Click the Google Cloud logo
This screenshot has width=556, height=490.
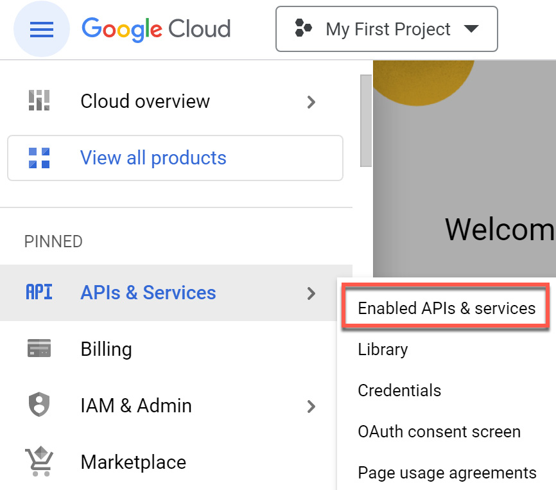pyautogui.click(x=156, y=29)
